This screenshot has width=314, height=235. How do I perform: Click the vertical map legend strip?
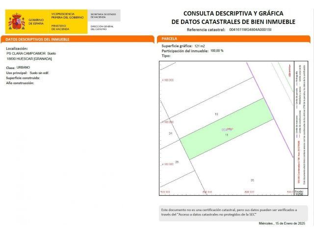301,125
